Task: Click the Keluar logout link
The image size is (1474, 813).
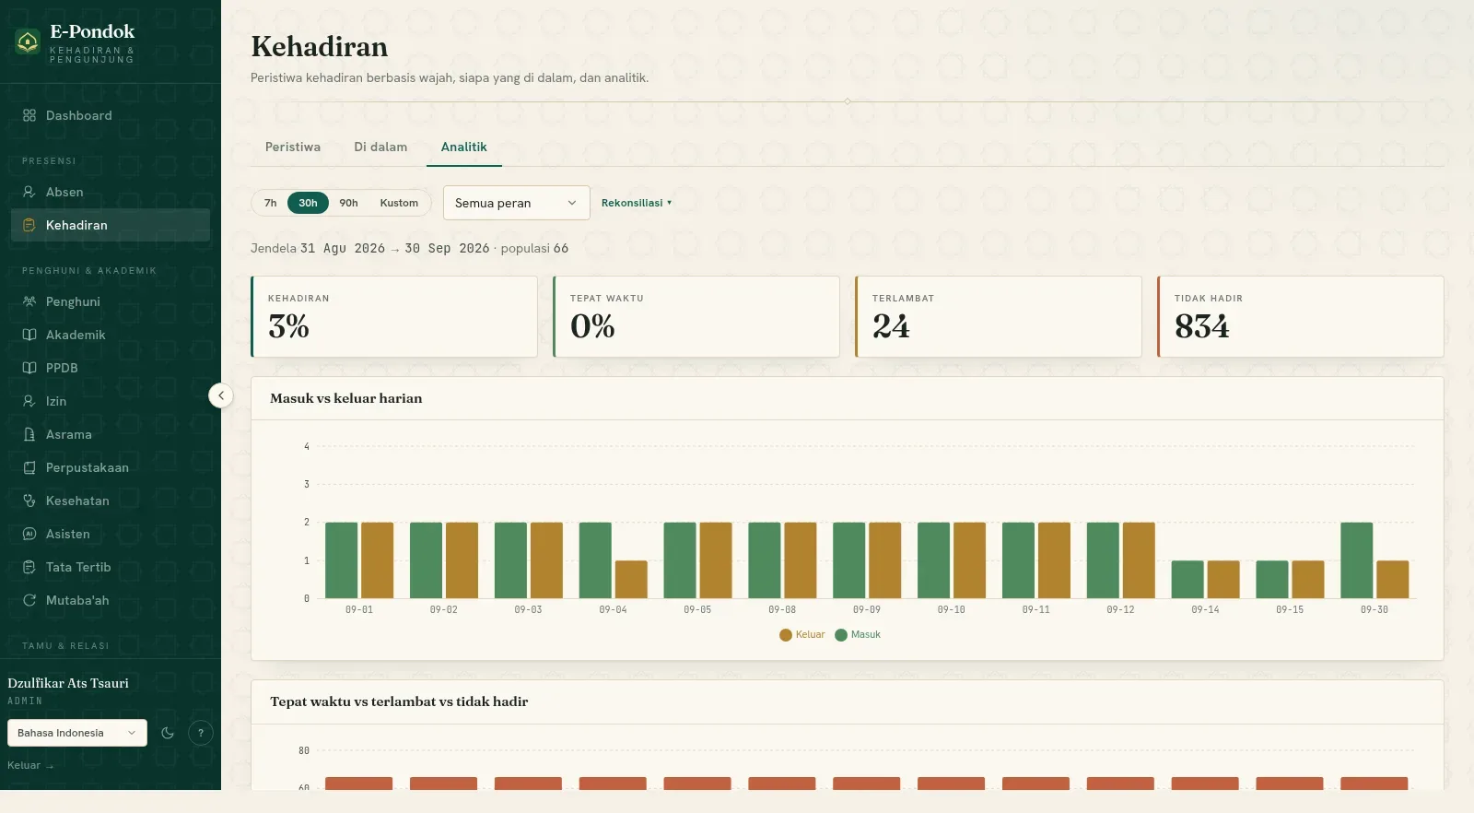Action: point(30,765)
